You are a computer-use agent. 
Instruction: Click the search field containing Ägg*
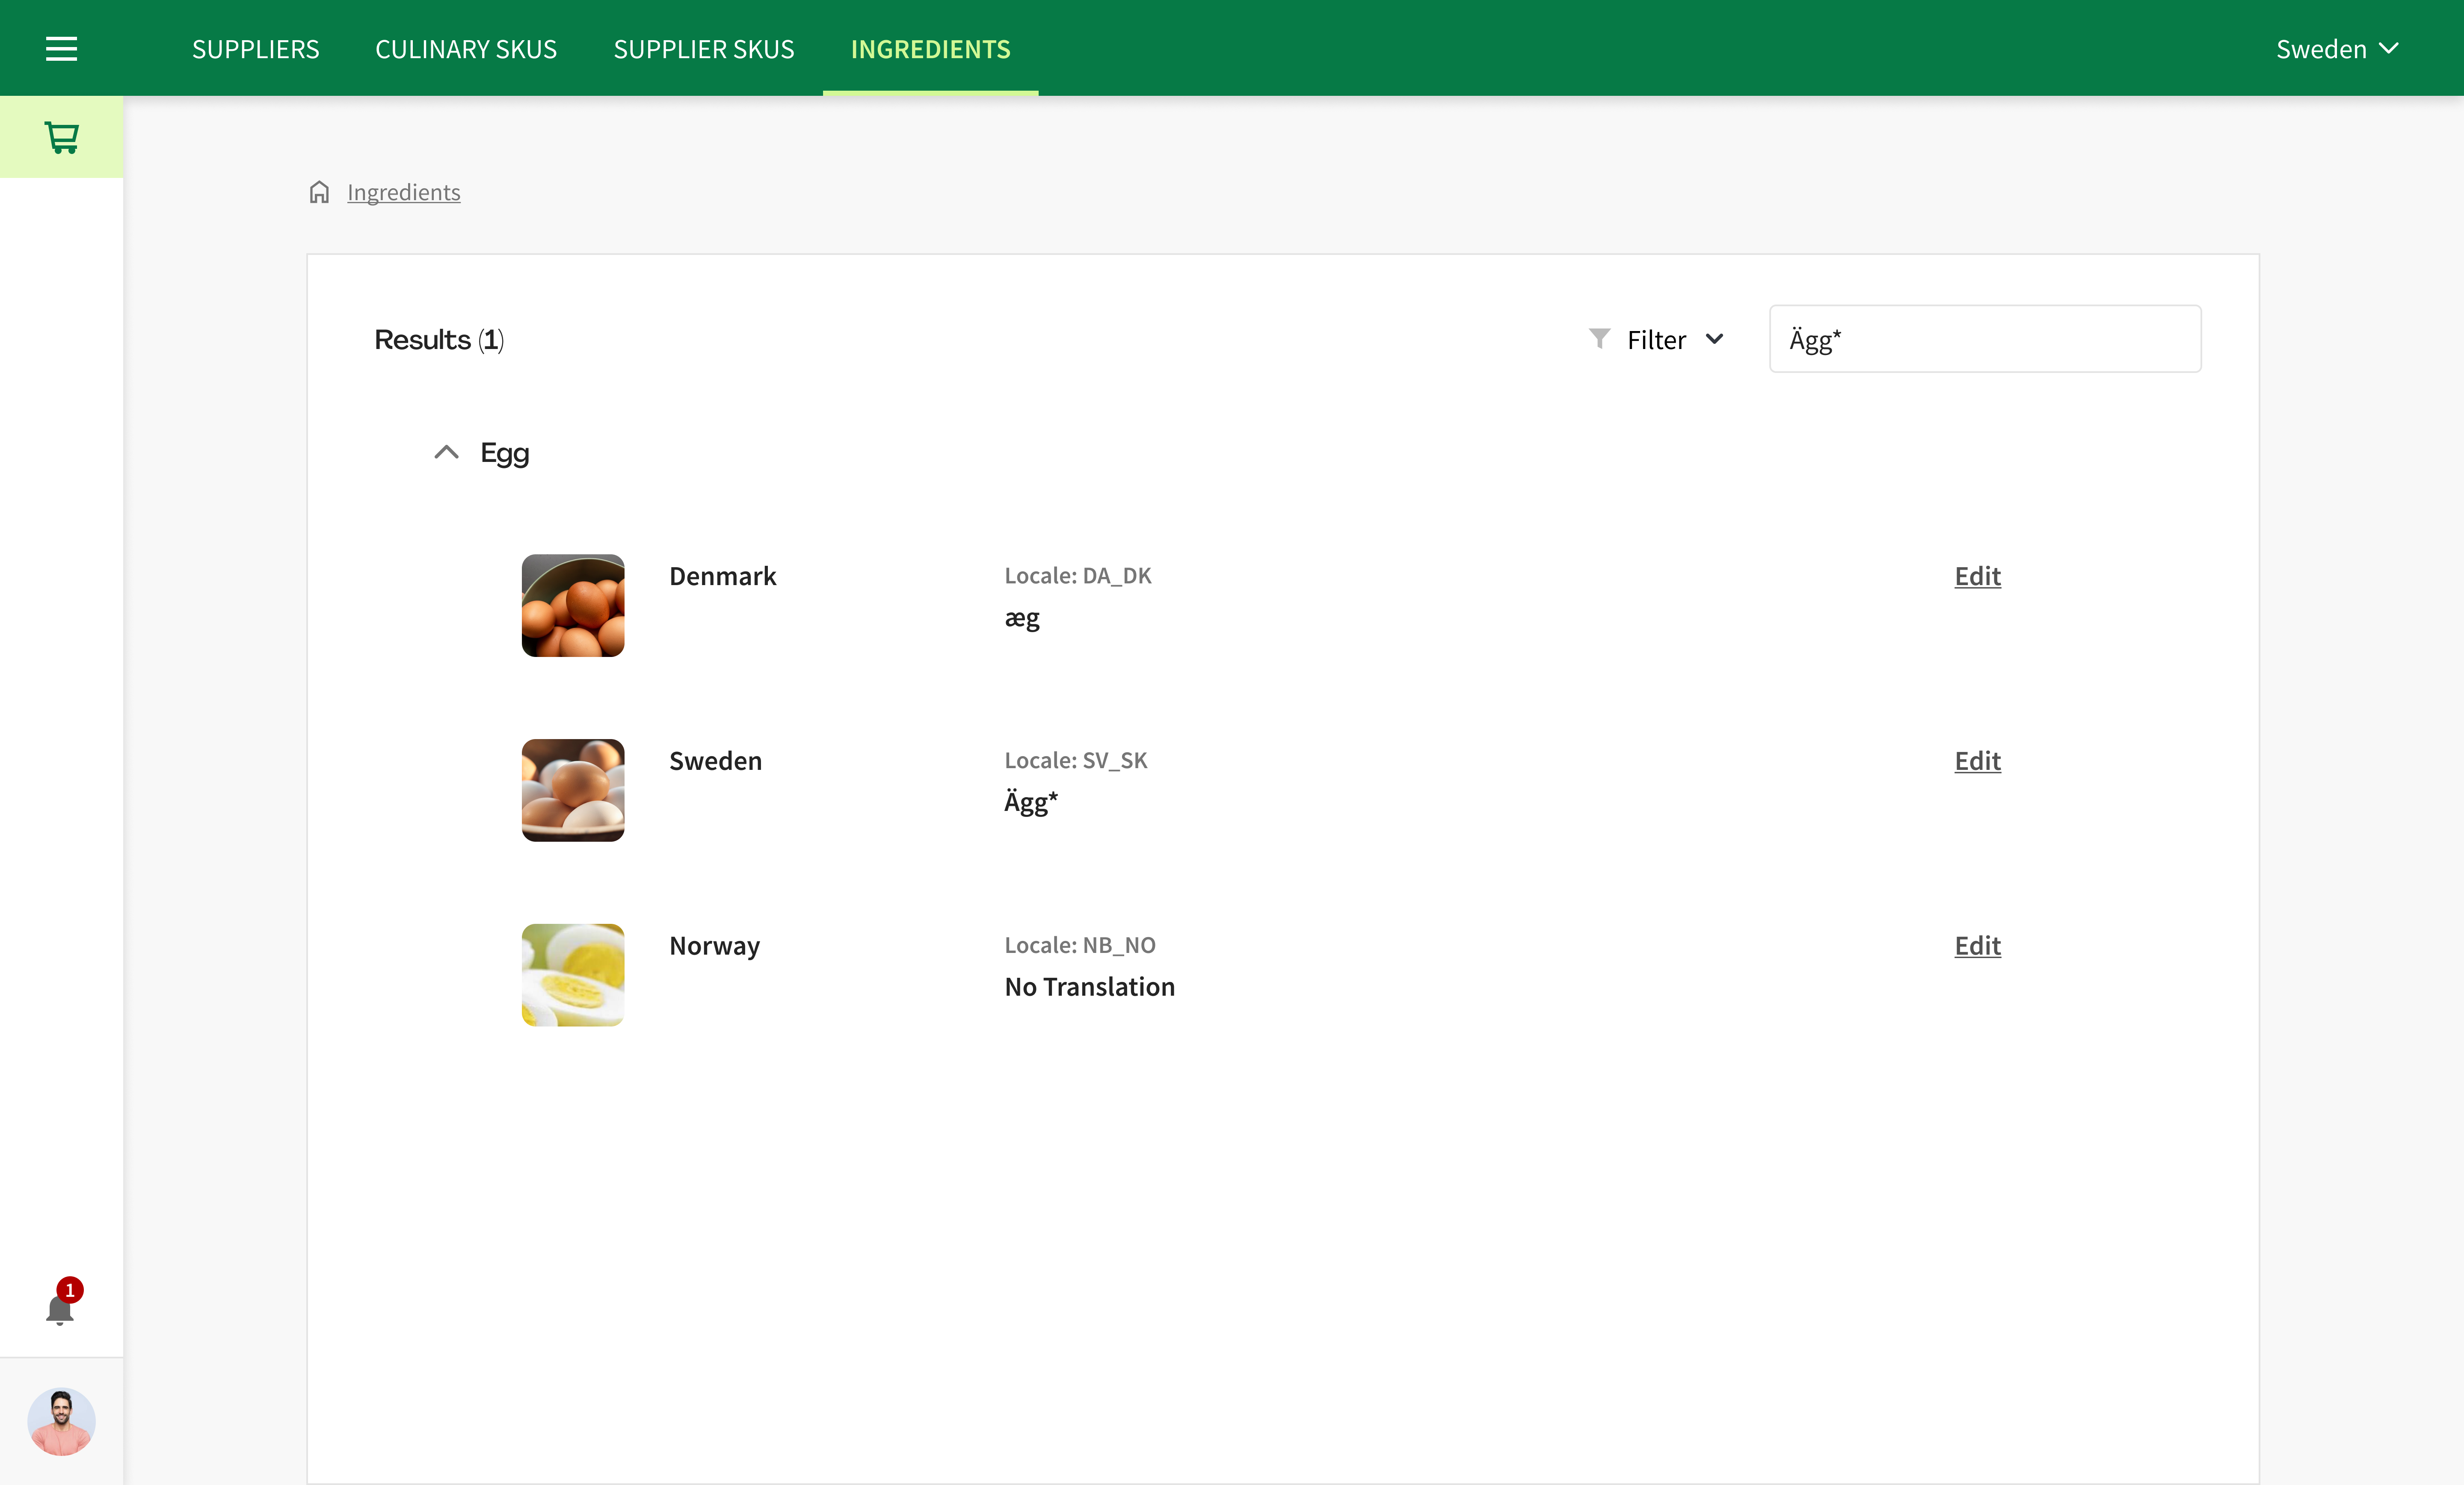[x=1984, y=339]
